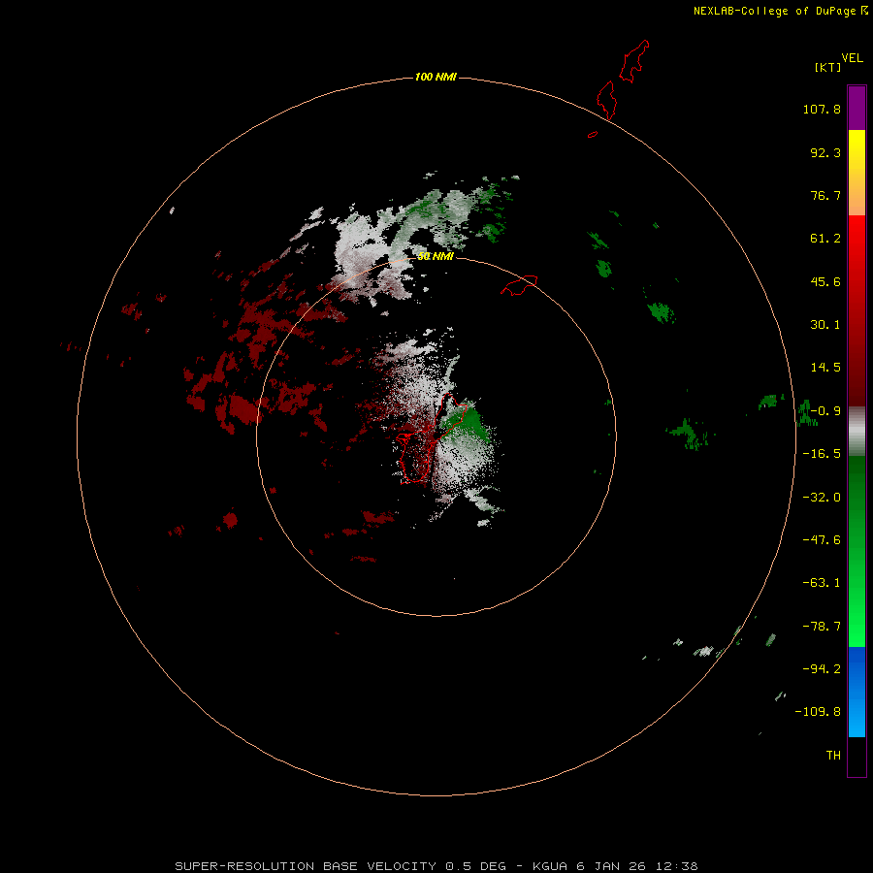Click the NEXLAB-College of DuPage credit text
873x873 pixels.
(x=774, y=11)
